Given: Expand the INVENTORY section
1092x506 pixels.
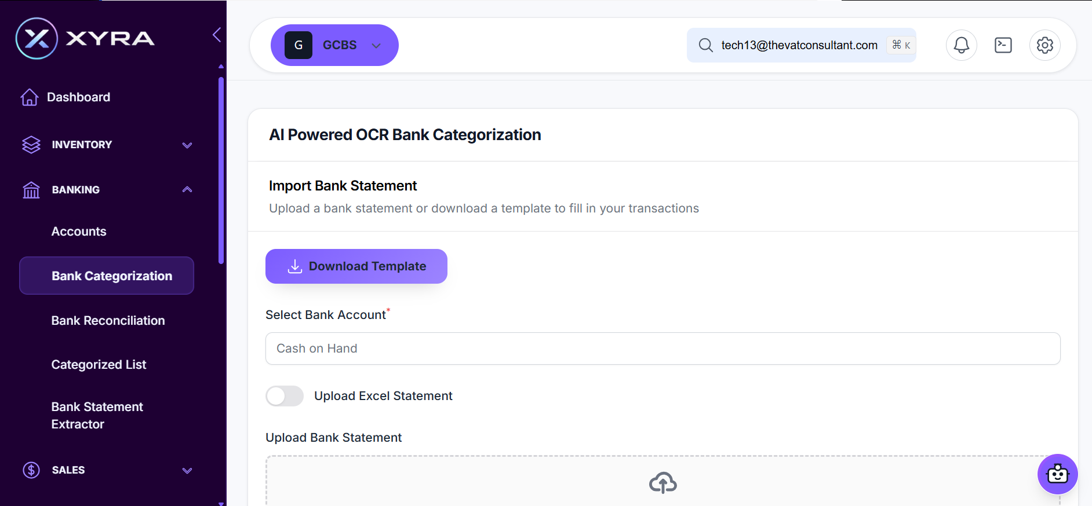Looking at the screenshot, I should 187,145.
